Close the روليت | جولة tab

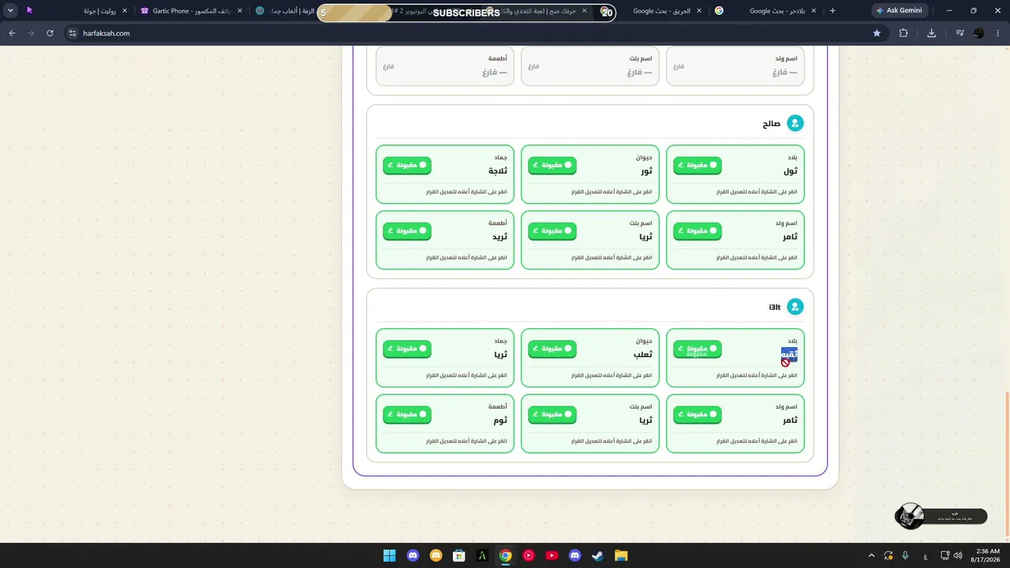[125, 11]
